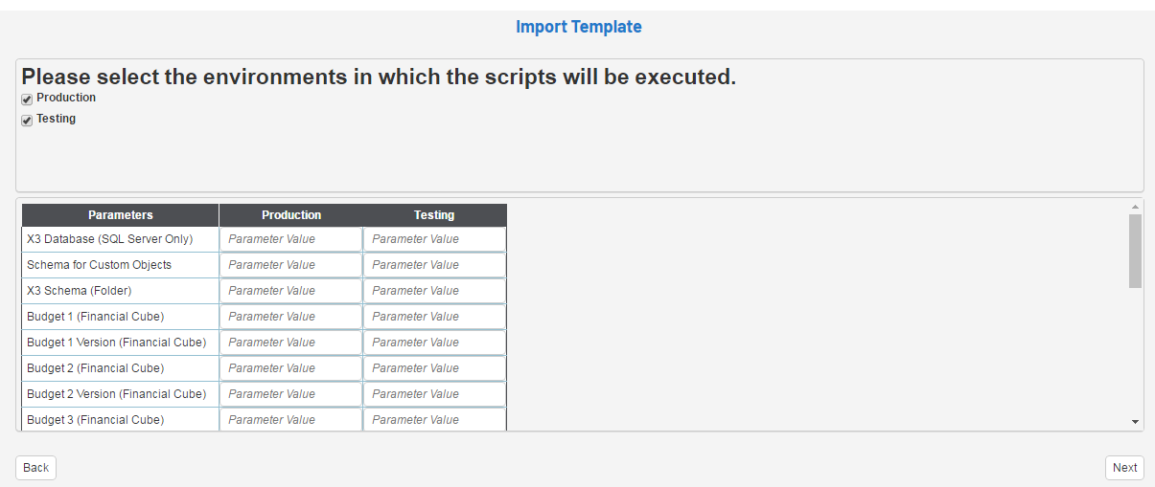Click the Next button
Image resolution: width=1155 pixels, height=487 pixels.
tap(1124, 468)
